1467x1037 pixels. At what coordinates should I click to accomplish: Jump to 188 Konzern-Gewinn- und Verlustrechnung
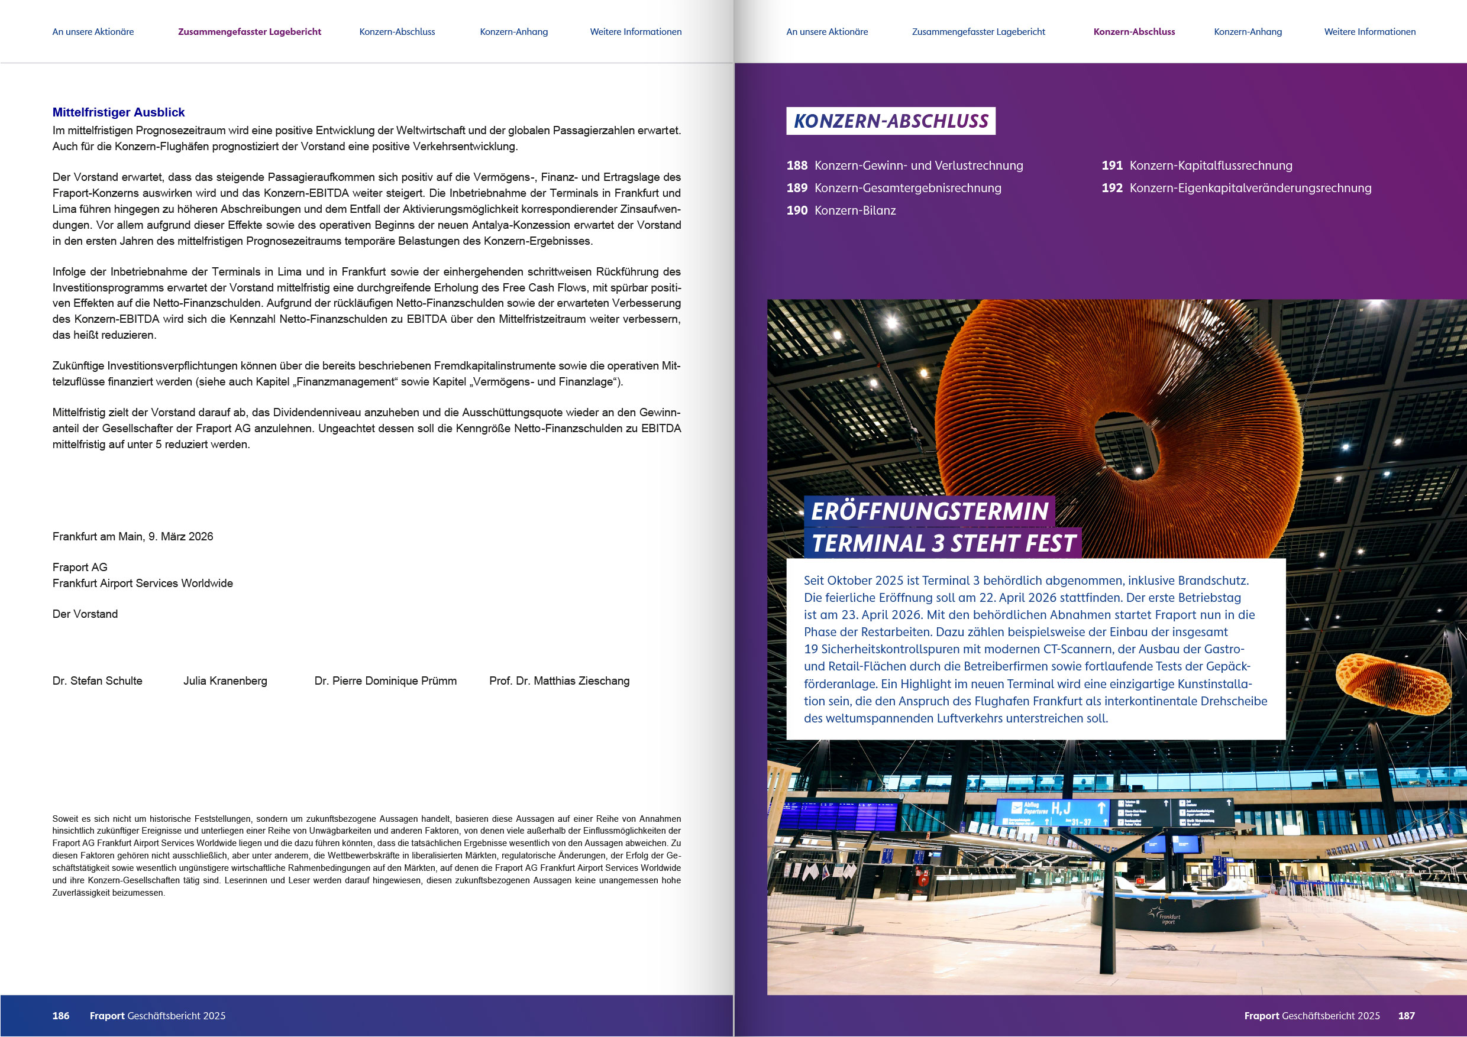click(904, 166)
